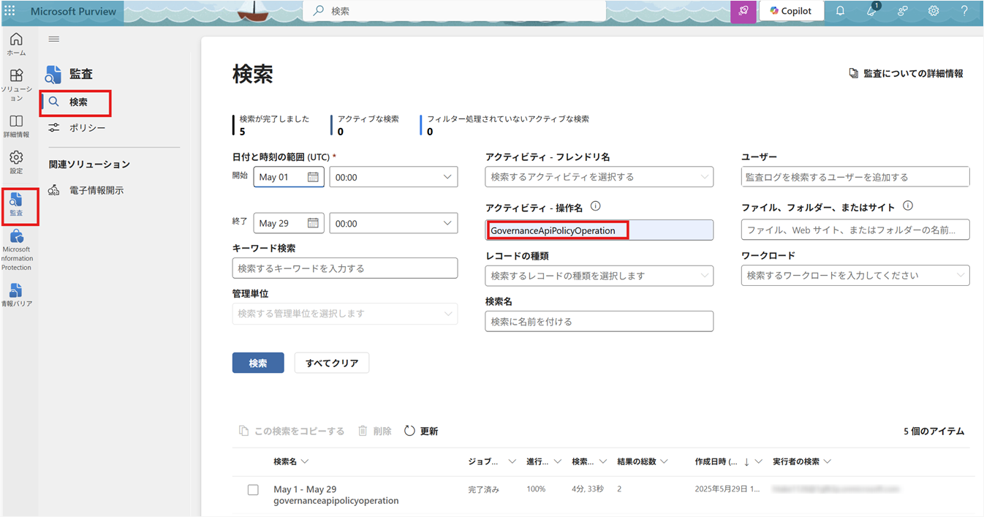This screenshot has width=984, height=517.
Task: Click the notifications bell icon
Action: point(841,11)
